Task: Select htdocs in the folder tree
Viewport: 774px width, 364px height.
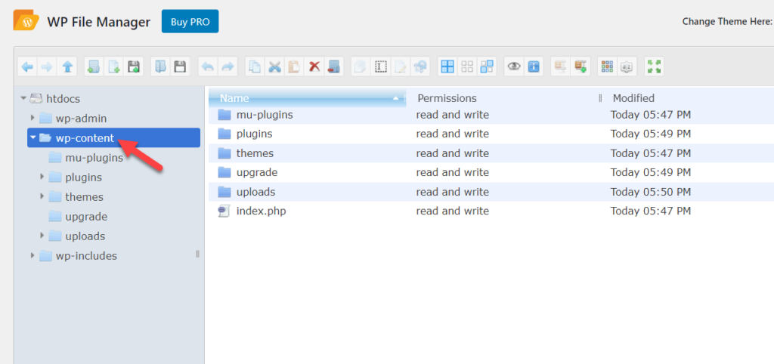Action: coord(63,99)
